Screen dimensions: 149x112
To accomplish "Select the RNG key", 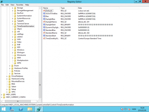I will pos(13,84).
